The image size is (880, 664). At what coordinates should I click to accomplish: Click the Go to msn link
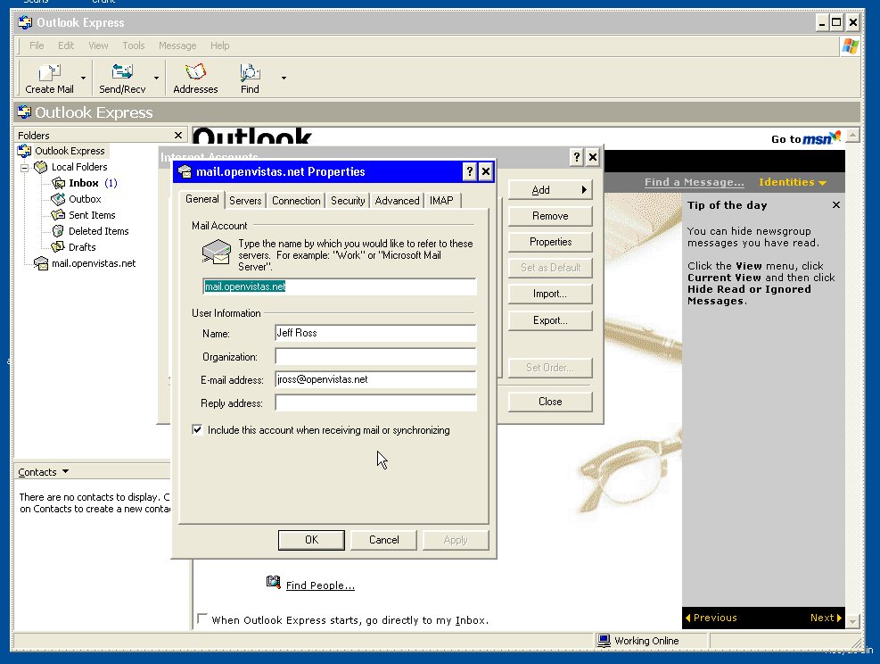coord(806,138)
